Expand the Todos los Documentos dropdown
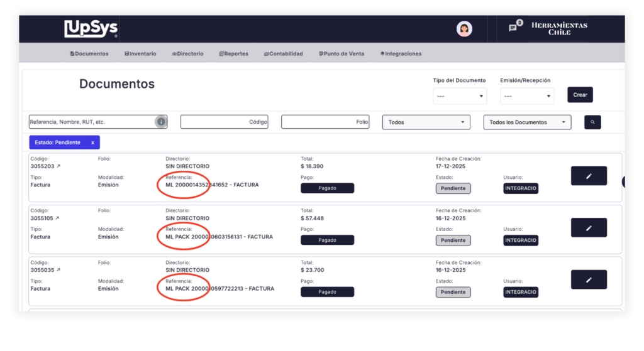Image resolution: width=644 pixels, height=351 pixels. pos(527,122)
